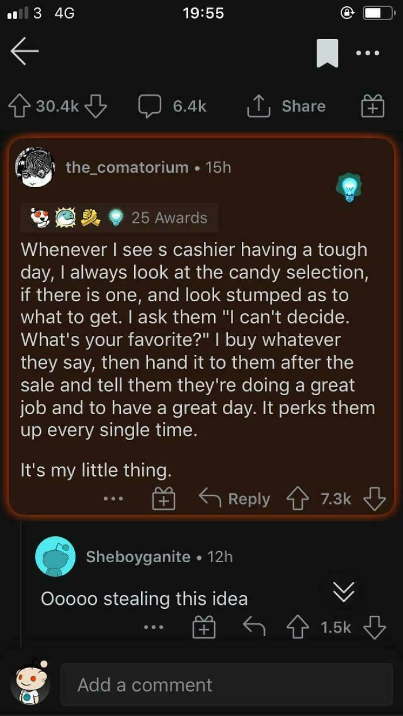Collapse Sheboyganite's comment with the double chevron

click(344, 593)
